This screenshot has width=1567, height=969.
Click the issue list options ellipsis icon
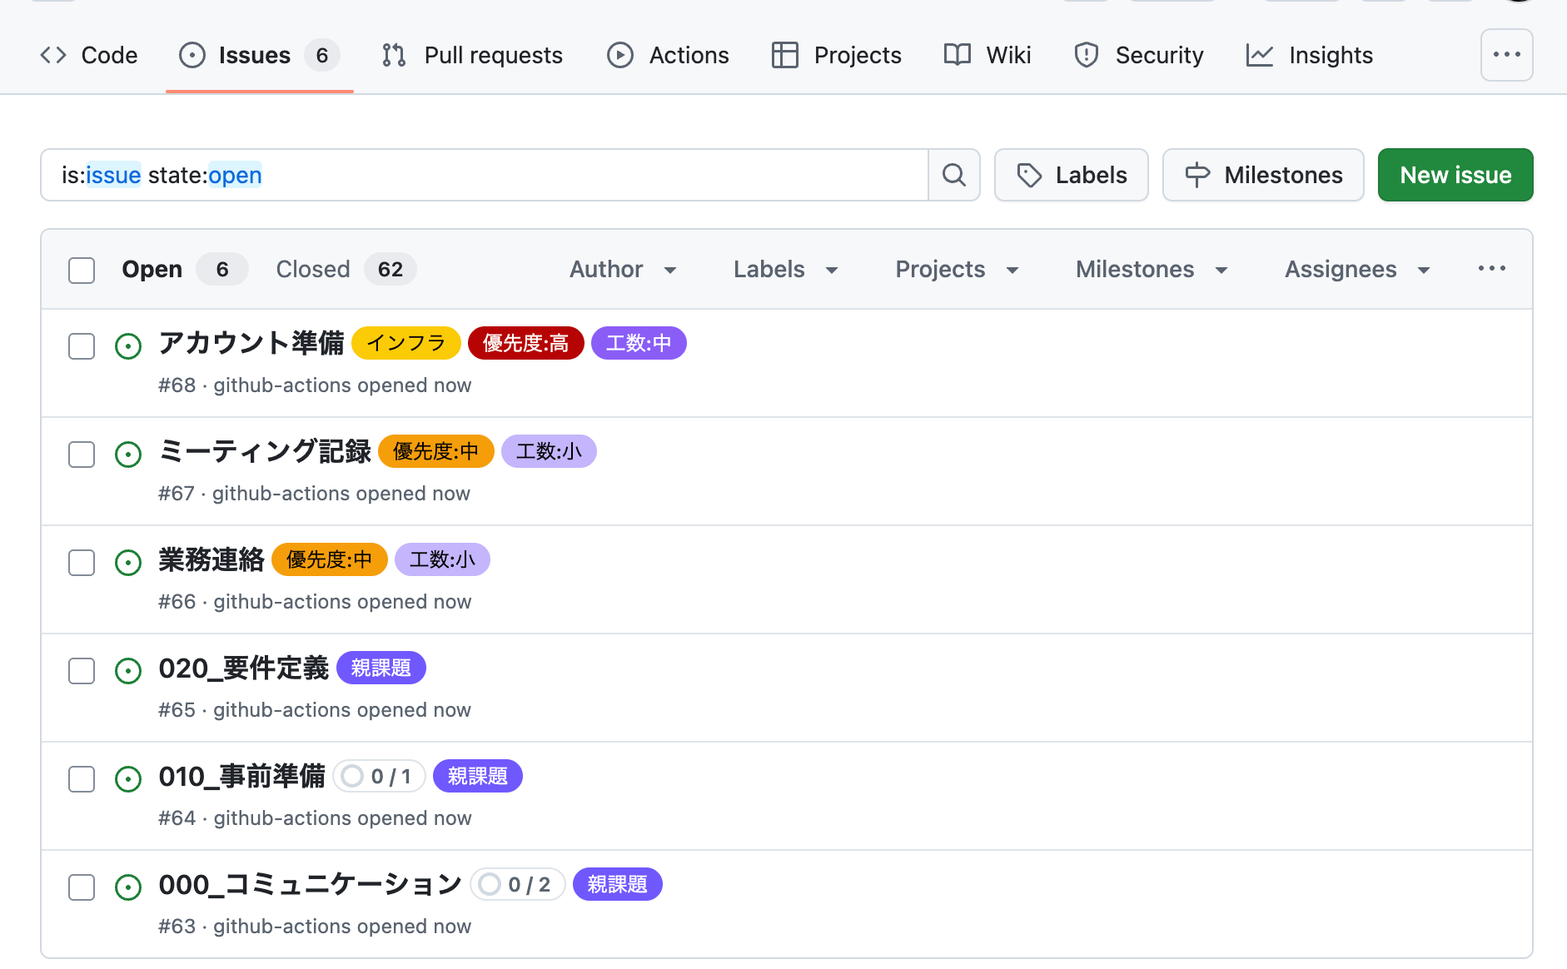pos(1491,269)
